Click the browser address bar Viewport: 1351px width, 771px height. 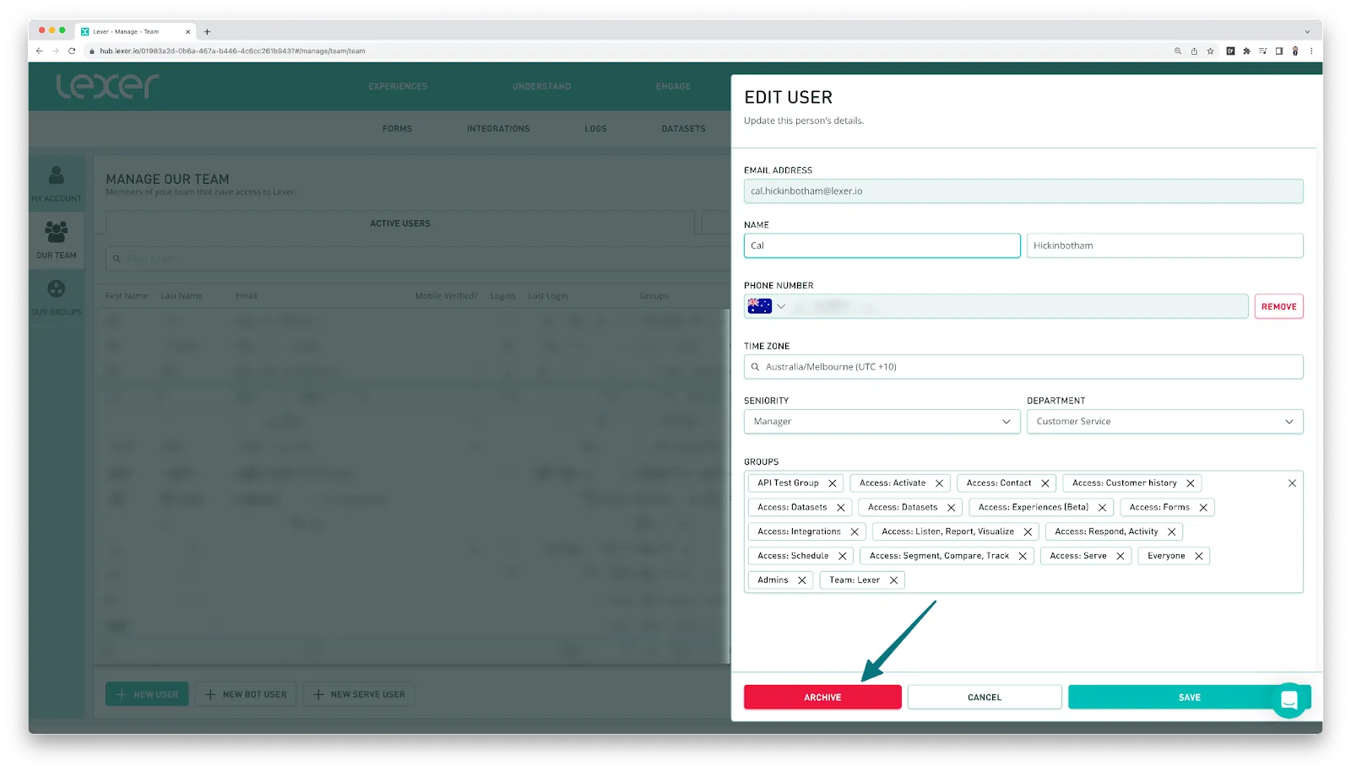coord(625,51)
